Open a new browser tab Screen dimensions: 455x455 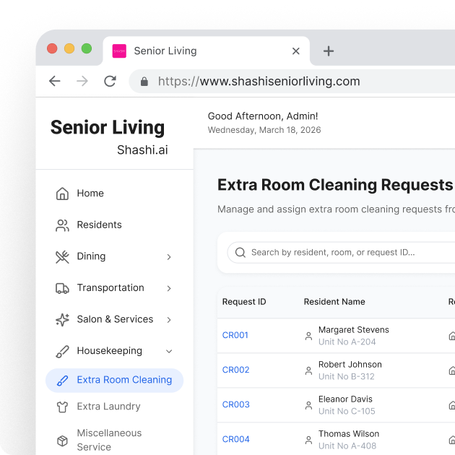click(329, 51)
